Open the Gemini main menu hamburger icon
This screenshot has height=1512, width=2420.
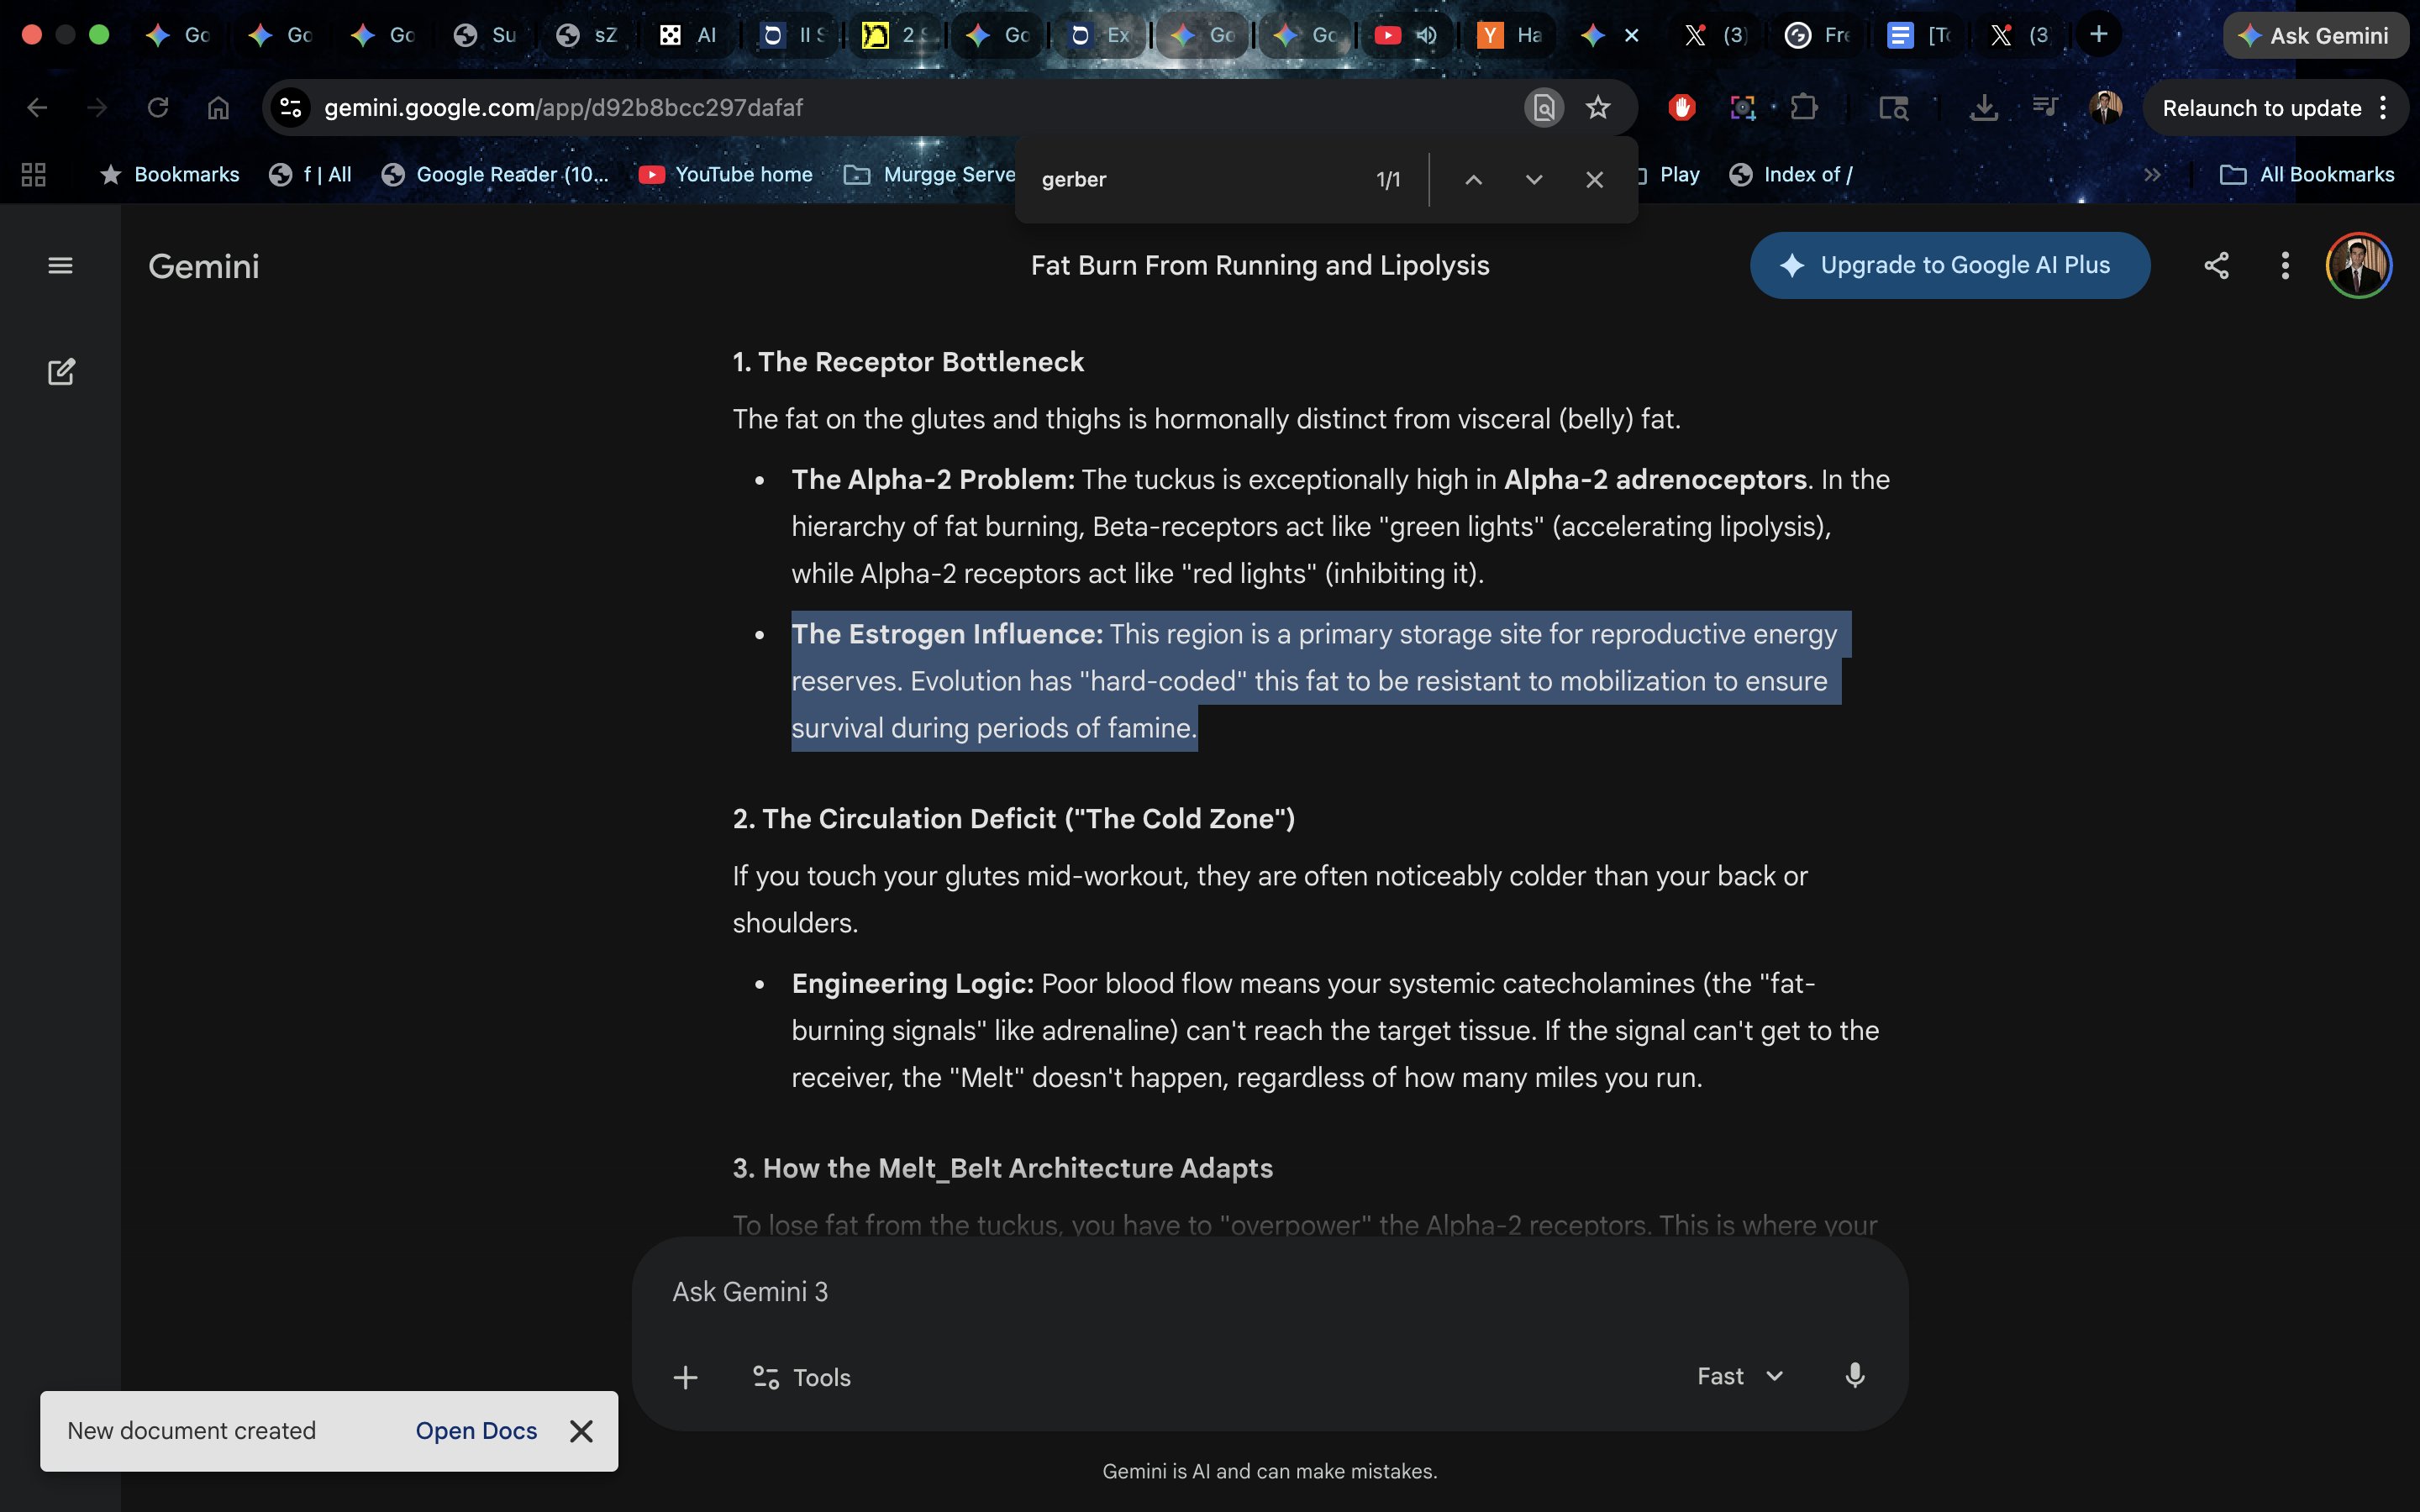[60, 265]
